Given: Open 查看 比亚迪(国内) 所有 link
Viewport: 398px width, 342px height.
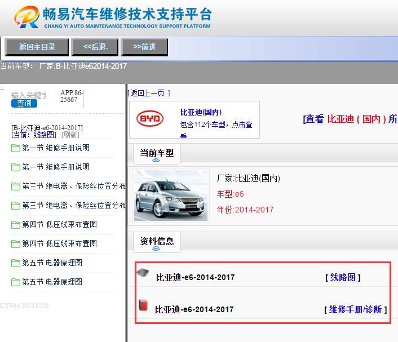Looking at the screenshot, I should pos(350,119).
